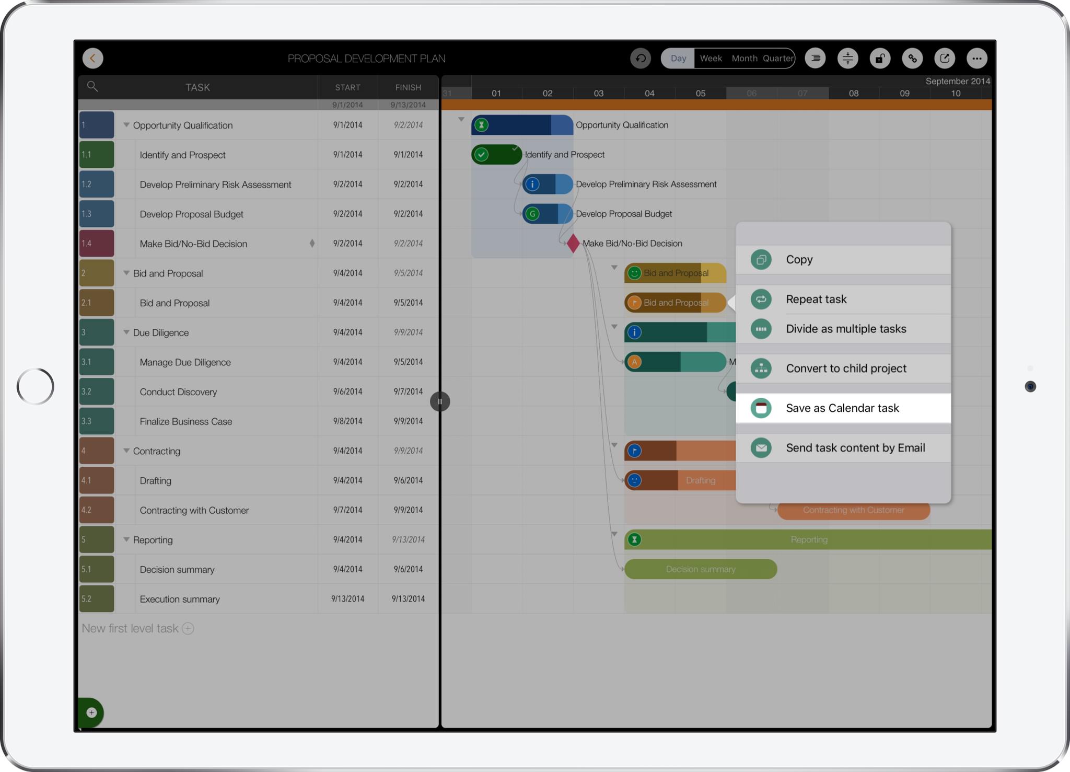Switch timeline scale to Week
1070x772 pixels.
711,59
